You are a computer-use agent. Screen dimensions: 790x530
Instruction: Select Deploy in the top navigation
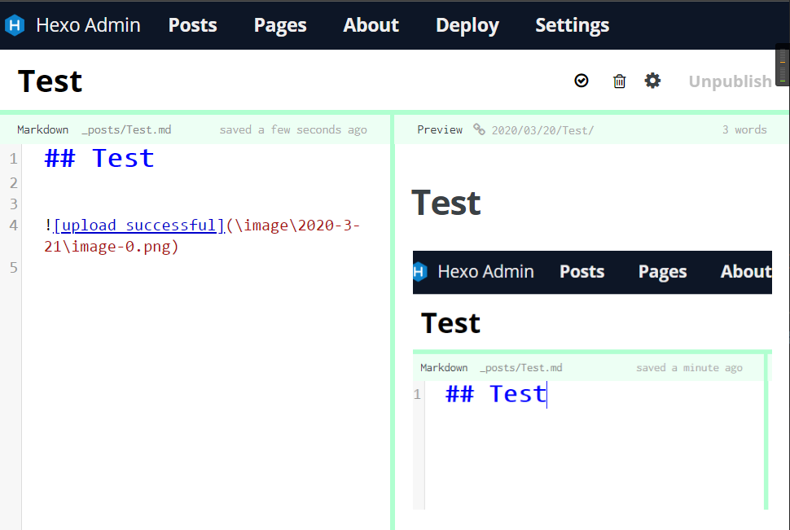467,25
